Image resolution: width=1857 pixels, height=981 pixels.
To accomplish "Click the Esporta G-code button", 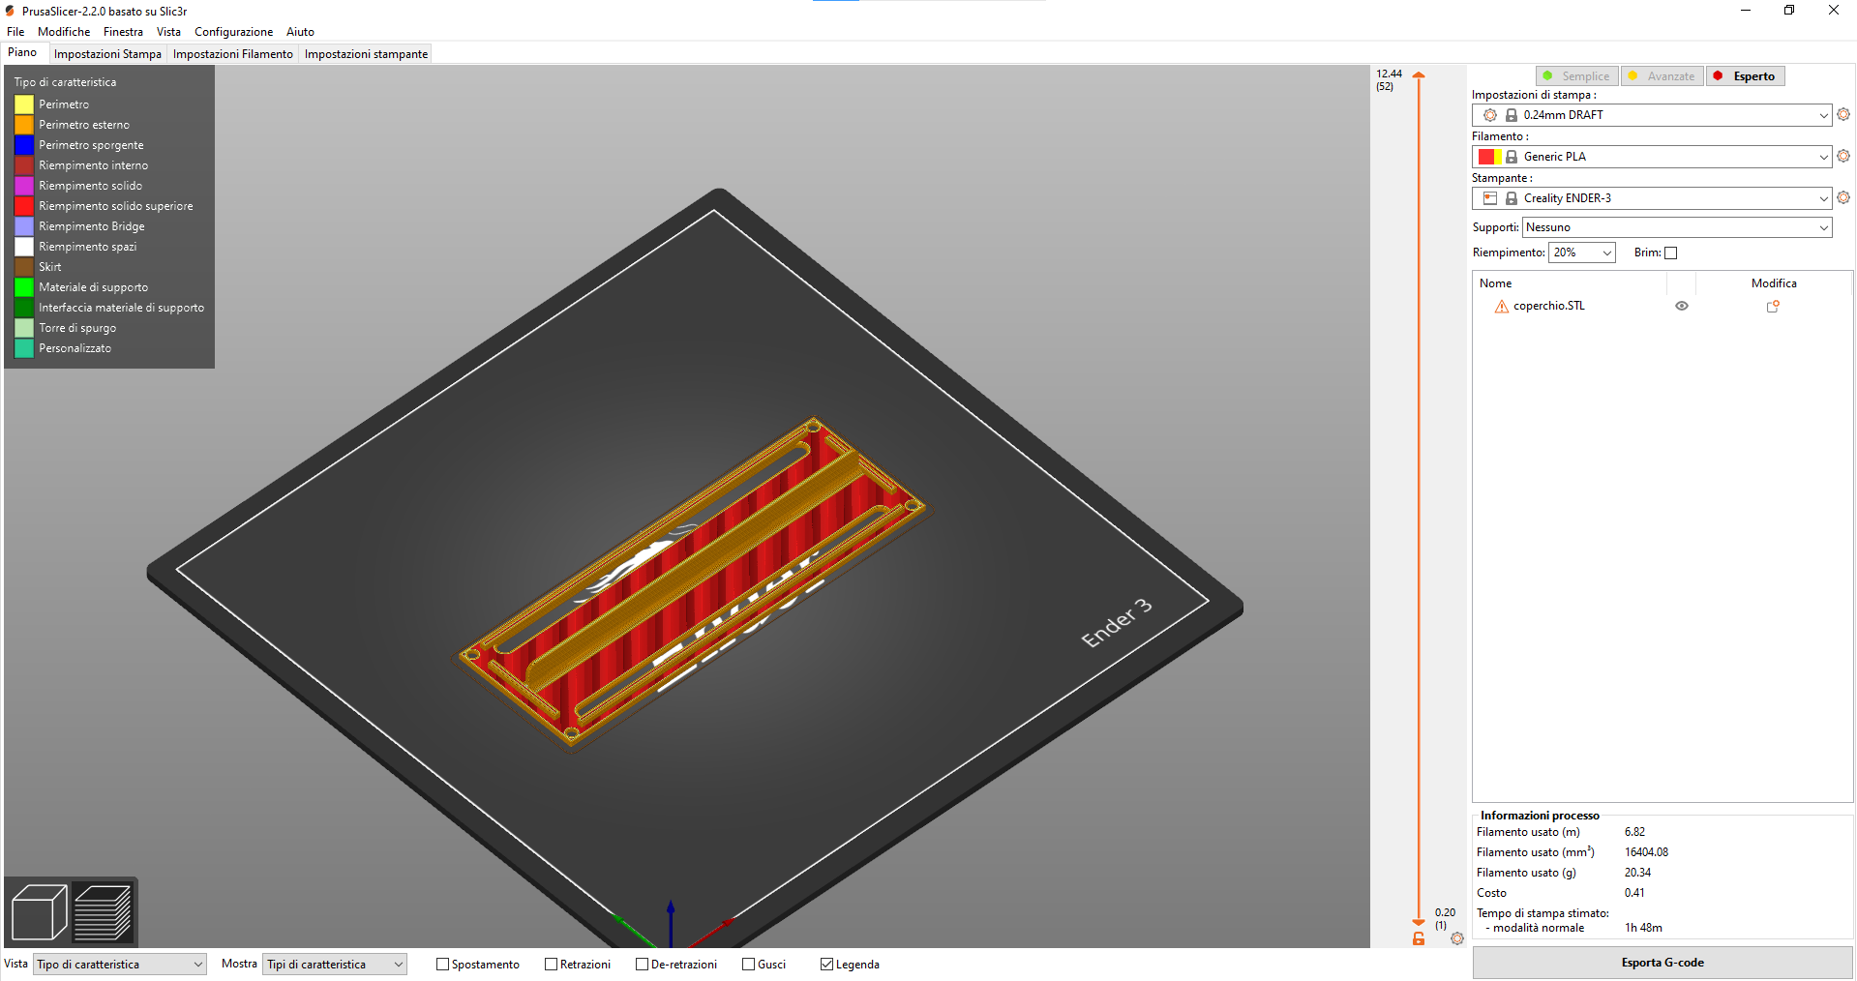I will tap(1662, 963).
